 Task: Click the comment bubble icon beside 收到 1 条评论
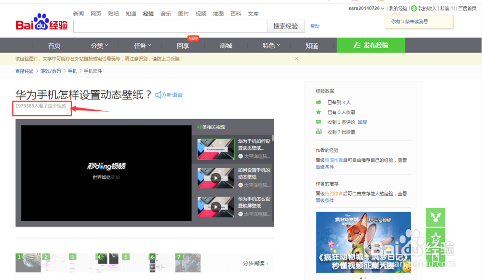(x=319, y=122)
